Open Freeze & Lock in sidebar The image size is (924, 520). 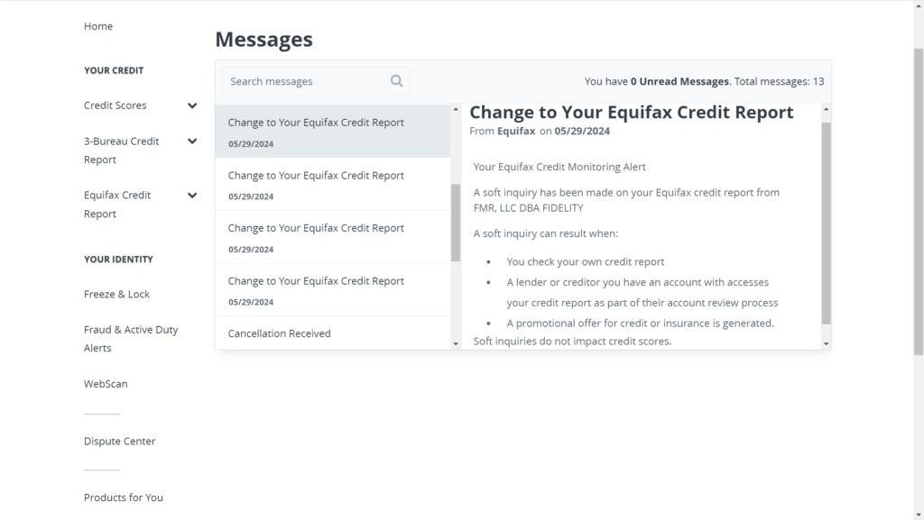coord(116,294)
